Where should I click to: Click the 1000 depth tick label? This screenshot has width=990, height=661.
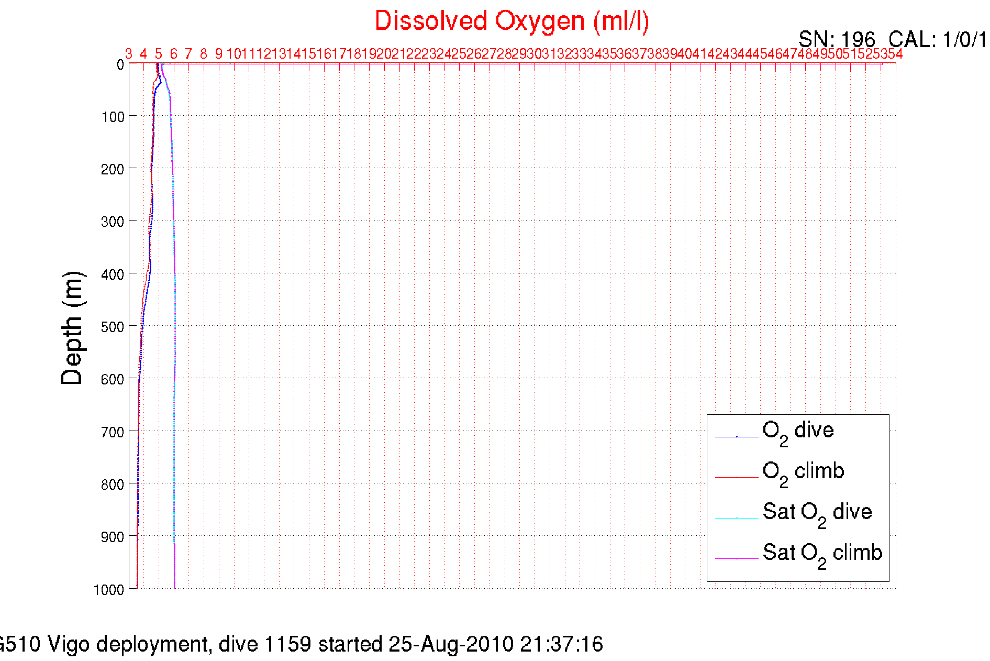click(x=109, y=590)
